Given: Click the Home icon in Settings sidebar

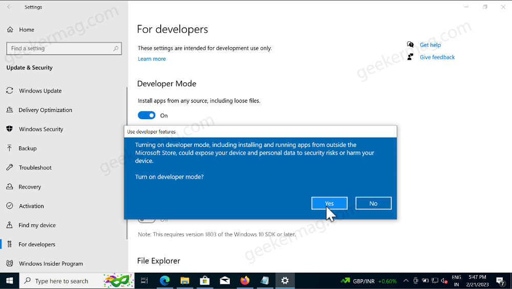Looking at the screenshot, I should 10,30.
